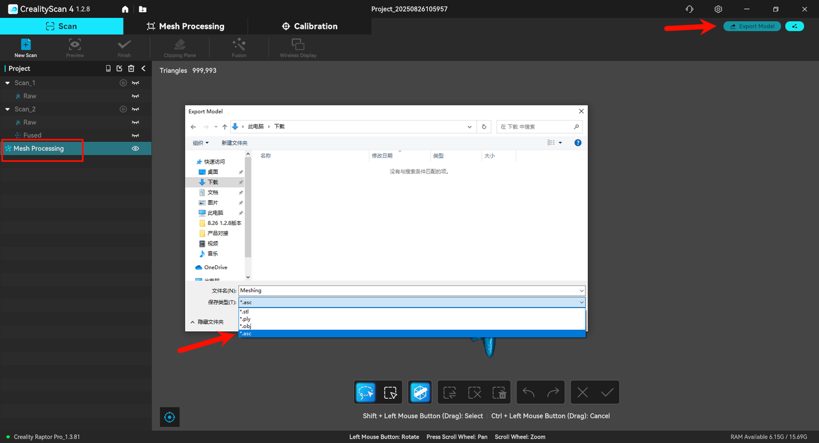The image size is (819, 443).
Task: Switch to the Calibration tab
Action: click(x=310, y=26)
